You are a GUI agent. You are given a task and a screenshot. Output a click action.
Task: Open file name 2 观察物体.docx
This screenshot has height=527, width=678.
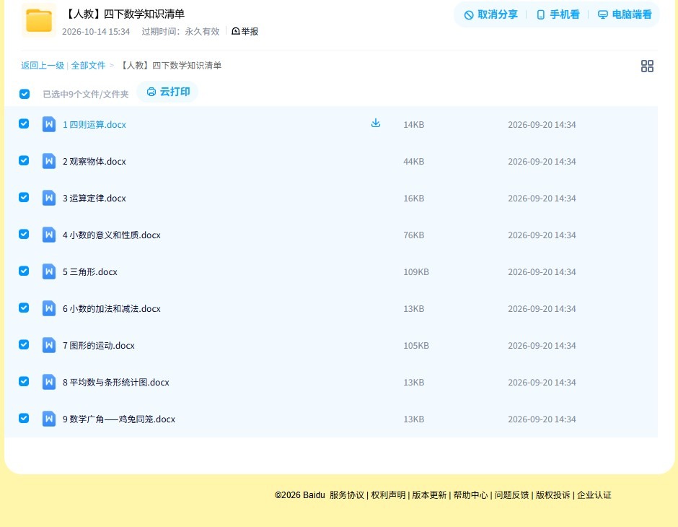[94, 162]
